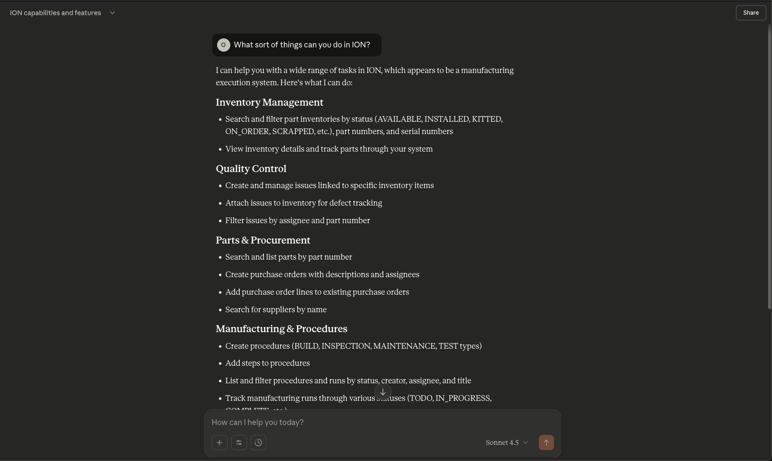Click the Quality Control heading
The width and height of the screenshot is (772, 461).
pyautogui.click(x=251, y=169)
